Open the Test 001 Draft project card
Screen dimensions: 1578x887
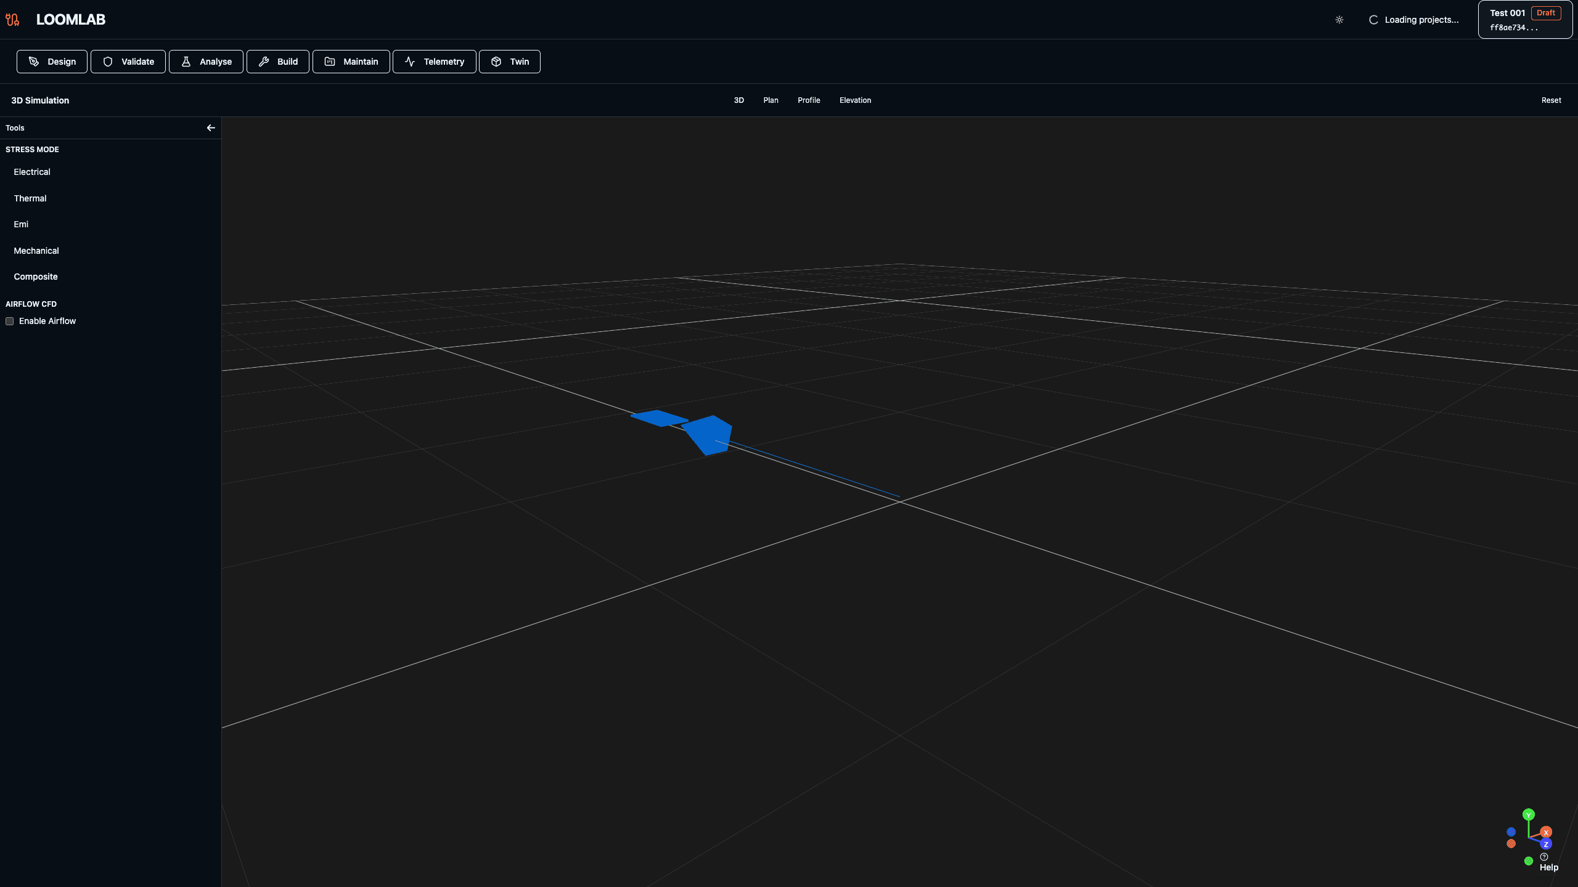pyautogui.click(x=1524, y=18)
